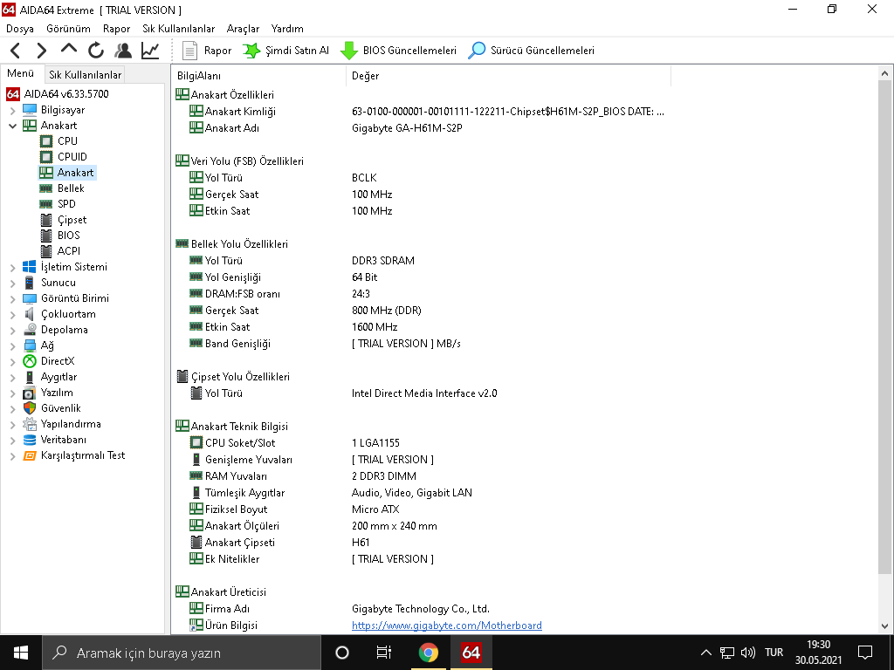Click the Aygıtlar devices icon in tree
The image size is (894, 670).
tap(30, 377)
